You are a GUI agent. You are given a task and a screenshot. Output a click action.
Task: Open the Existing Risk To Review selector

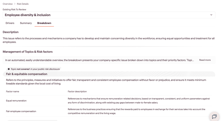(109, 15)
